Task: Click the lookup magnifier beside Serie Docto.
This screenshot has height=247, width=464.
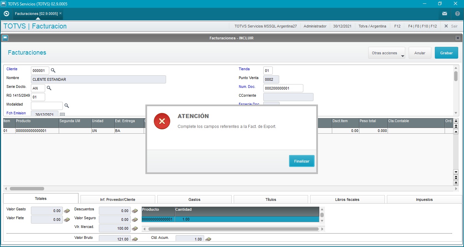Action: [49, 88]
